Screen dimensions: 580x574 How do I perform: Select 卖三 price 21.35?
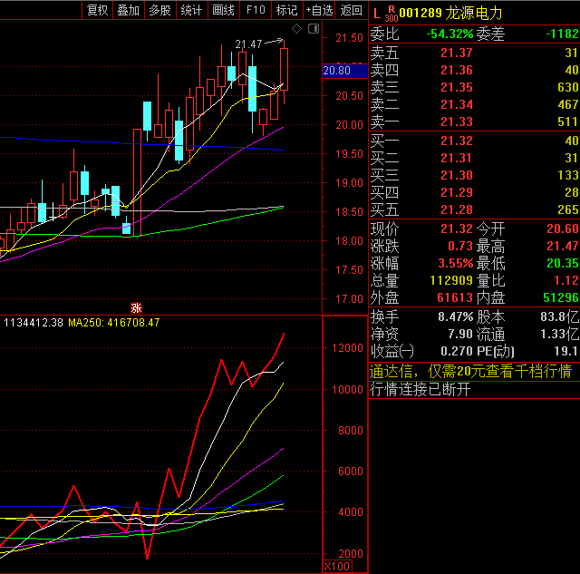[x=457, y=87]
